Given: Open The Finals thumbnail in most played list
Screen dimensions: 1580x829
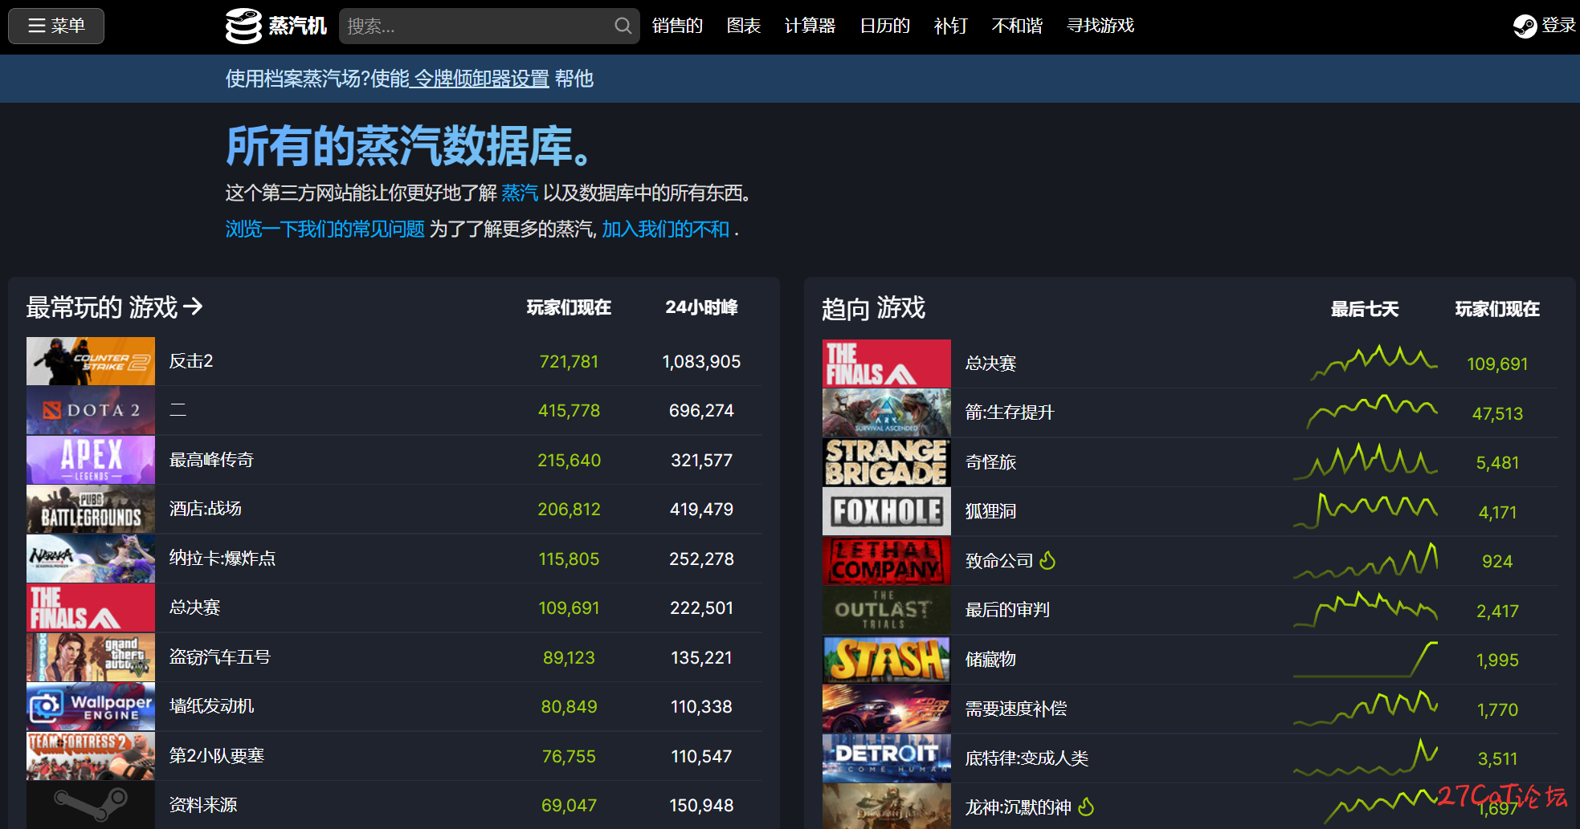Looking at the screenshot, I should pyautogui.click(x=91, y=608).
